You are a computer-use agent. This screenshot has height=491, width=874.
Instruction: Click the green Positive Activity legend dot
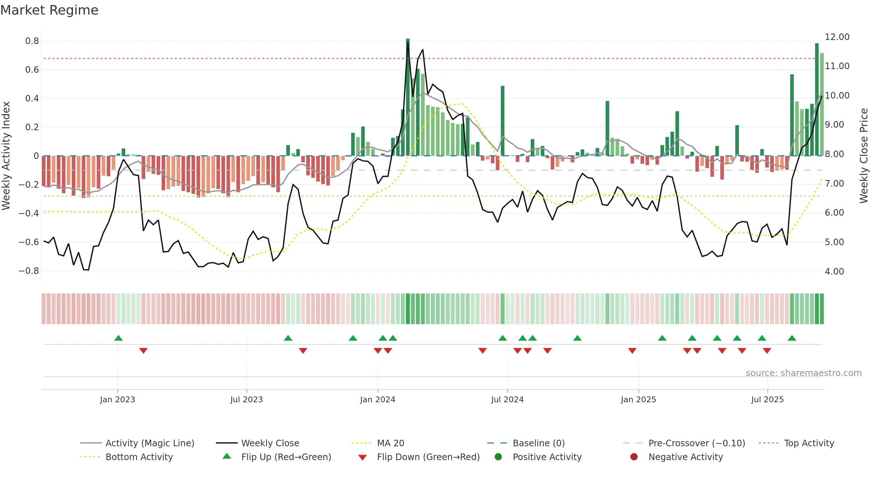498,457
